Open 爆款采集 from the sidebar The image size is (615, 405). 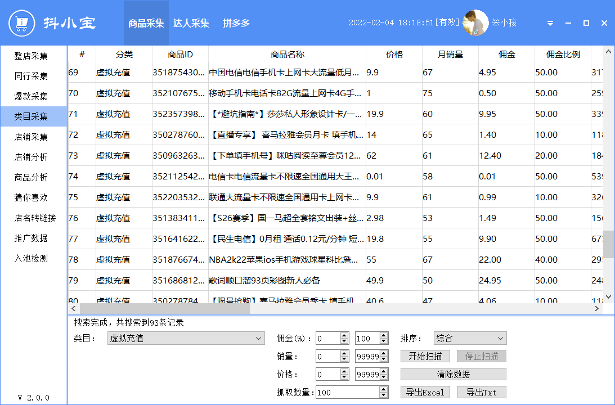(x=31, y=96)
